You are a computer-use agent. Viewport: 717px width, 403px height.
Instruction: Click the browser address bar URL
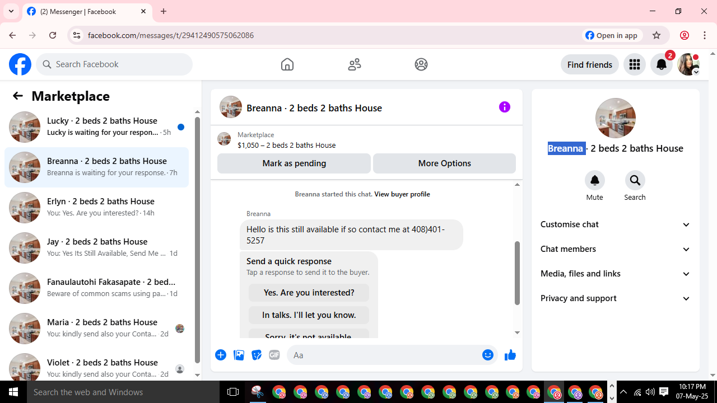171,35
